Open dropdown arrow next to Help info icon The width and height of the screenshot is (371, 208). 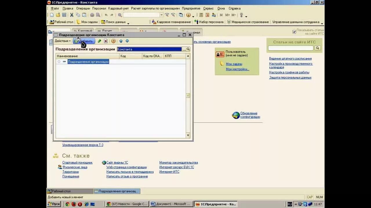193,16
